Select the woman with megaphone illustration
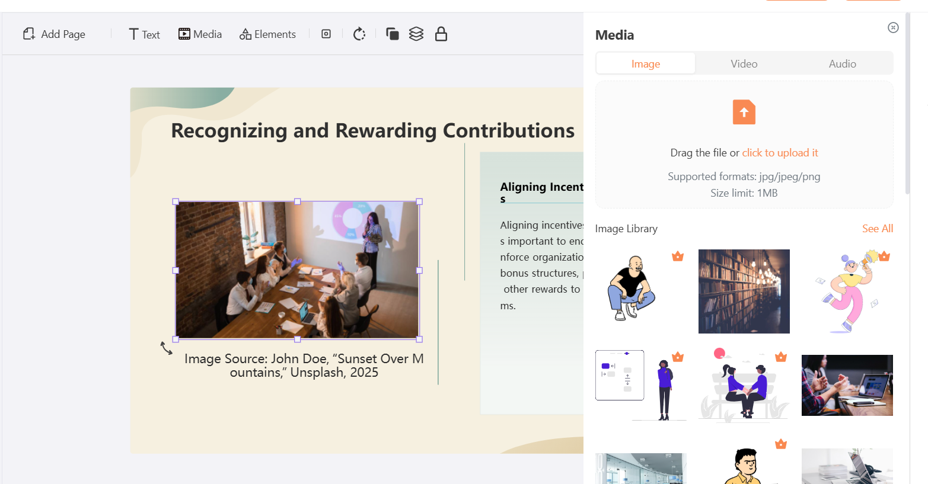Image resolution: width=928 pixels, height=484 pixels. coord(847,291)
